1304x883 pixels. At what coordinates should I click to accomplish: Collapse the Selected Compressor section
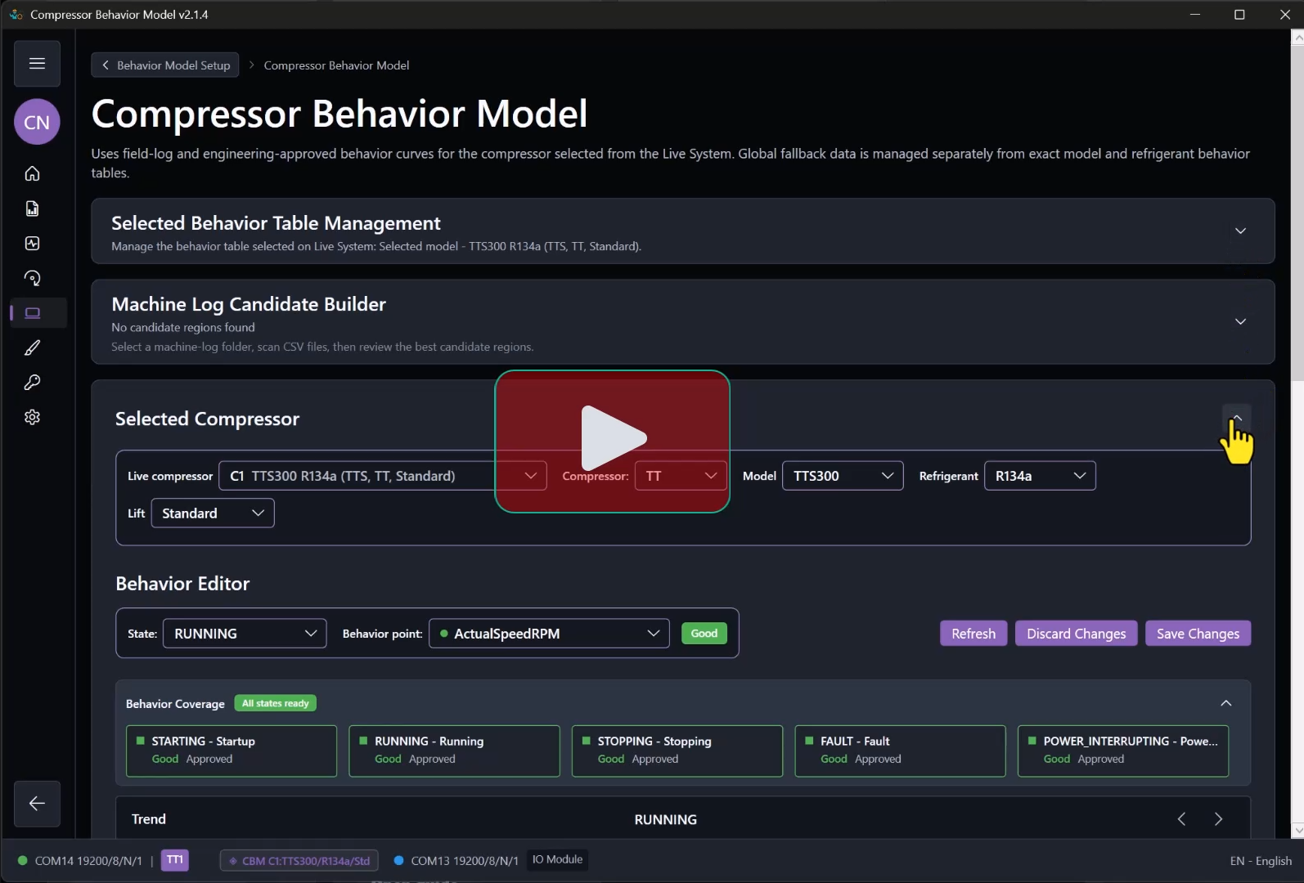point(1237,418)
